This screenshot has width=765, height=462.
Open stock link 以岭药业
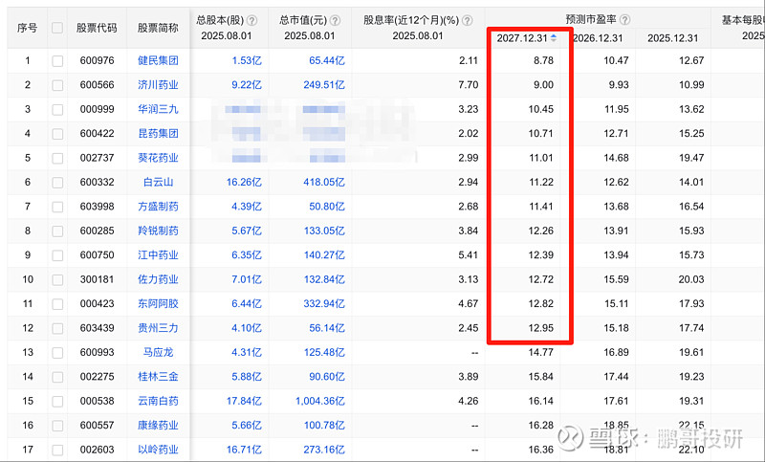pos(158,450)
